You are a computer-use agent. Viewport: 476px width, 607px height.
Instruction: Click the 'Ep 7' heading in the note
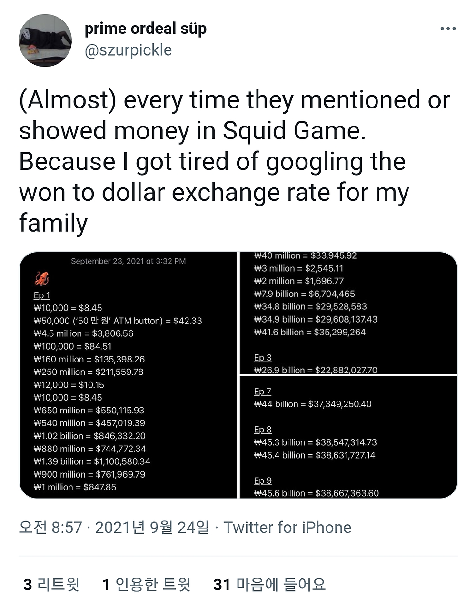(263, 392)
